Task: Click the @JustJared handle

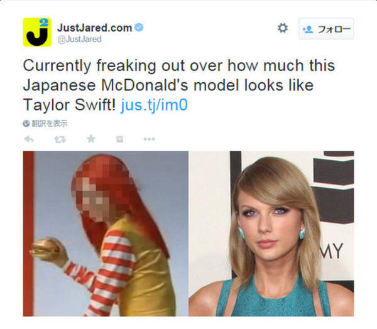Action: pyautogui.click(x=79, y=39)
